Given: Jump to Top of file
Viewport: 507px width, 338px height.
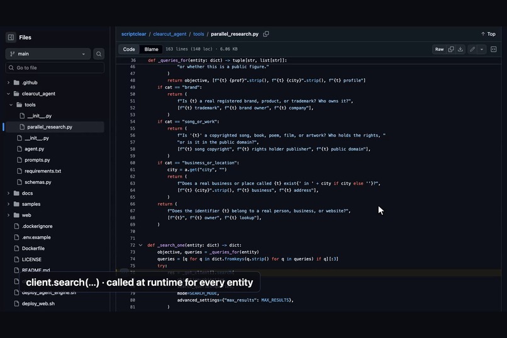Looking at the screenshot, I should click(488, 34).
